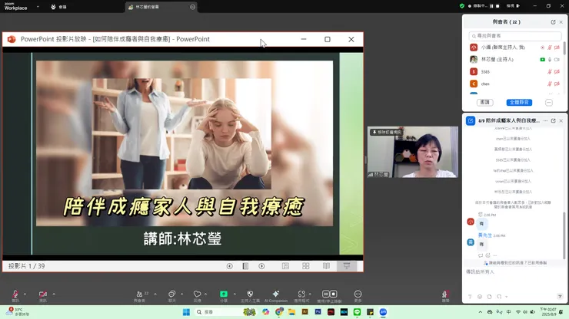Switch PowerPoint to Reading view
Viewport: 569px width, 319px height.
coord(326,266)
